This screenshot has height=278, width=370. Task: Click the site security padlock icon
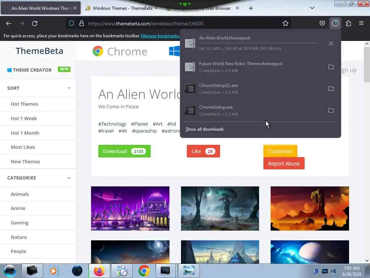point(82,23)
